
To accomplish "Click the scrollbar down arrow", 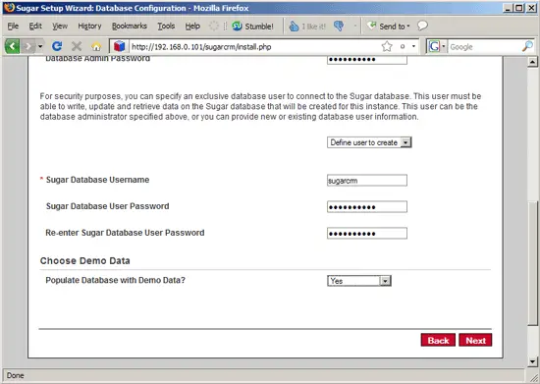I will coord(533,361).
